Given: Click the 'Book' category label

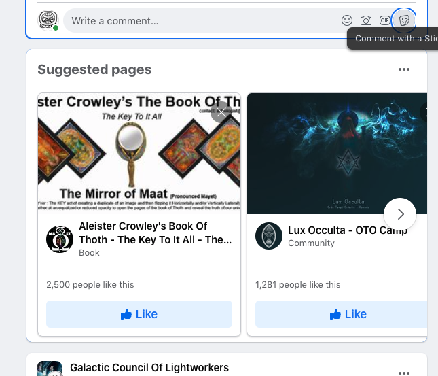Looking at the screenshot, I should click(x=89, y=253).
